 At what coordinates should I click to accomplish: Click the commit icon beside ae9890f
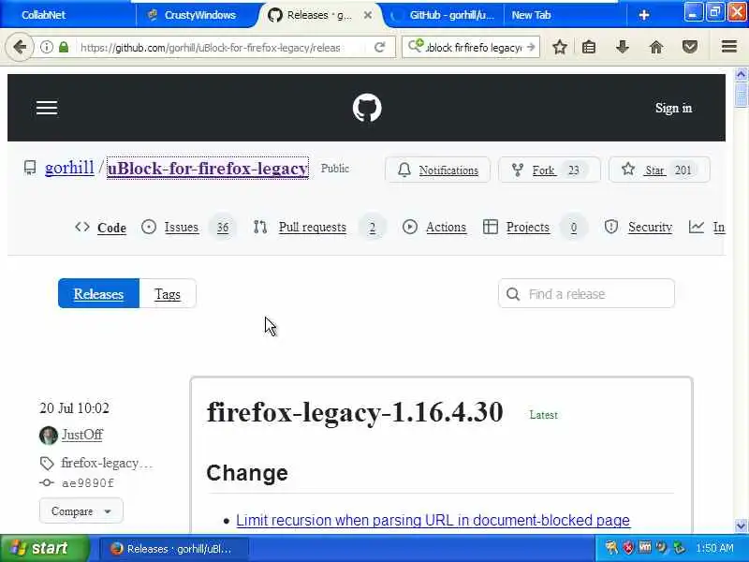[x=46, y=482]
